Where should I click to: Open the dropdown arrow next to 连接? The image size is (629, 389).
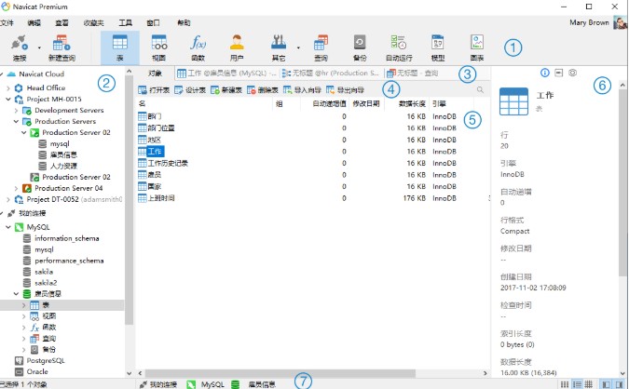40,47
